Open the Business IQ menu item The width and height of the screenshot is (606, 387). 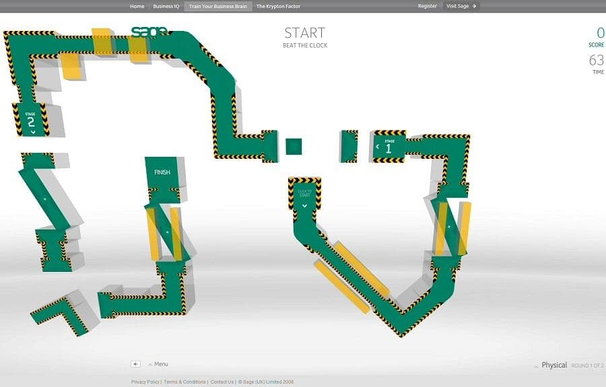[x=166, y=6]
